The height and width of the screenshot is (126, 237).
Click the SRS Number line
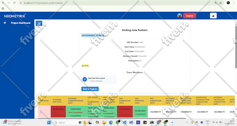(135, 42)
